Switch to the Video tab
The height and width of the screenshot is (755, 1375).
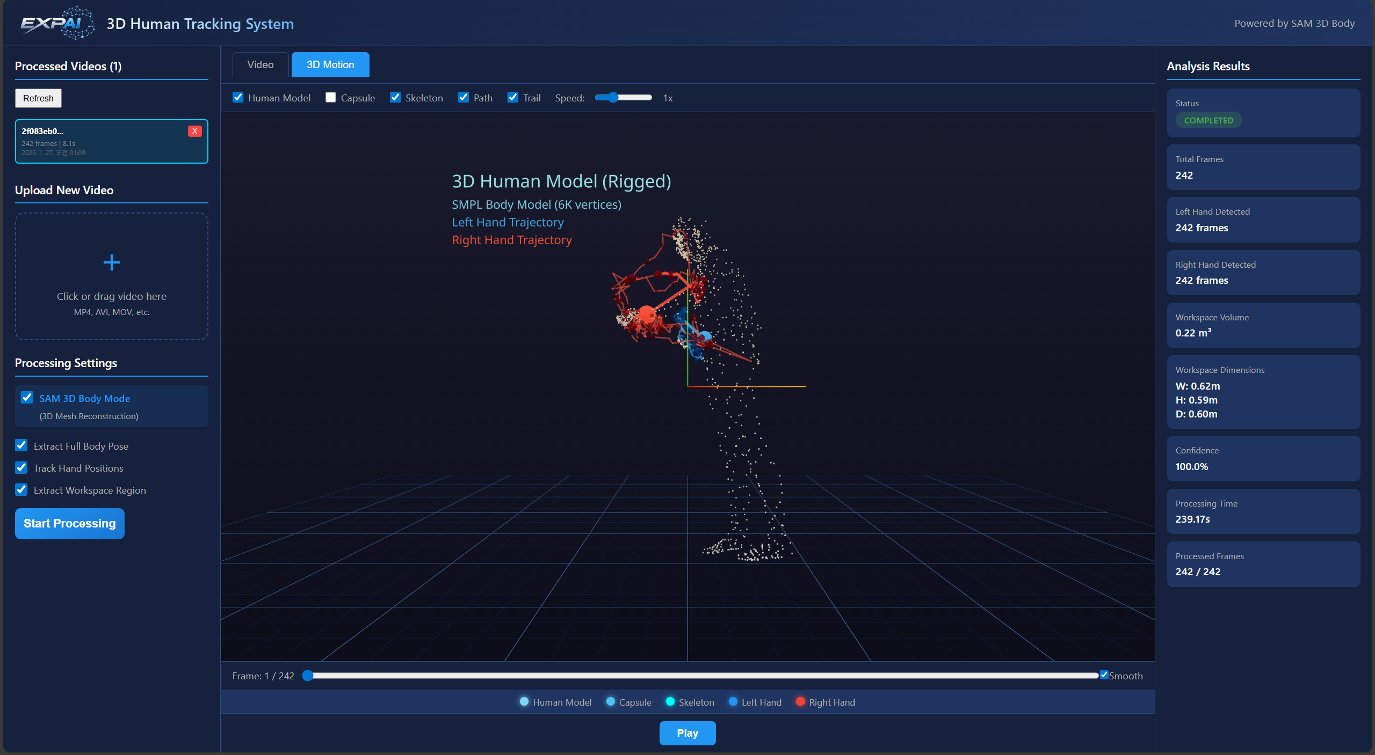[x=260, y=64]
